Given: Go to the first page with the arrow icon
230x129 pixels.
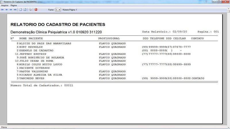Looking at the screenshot, I should coord(2,10).
